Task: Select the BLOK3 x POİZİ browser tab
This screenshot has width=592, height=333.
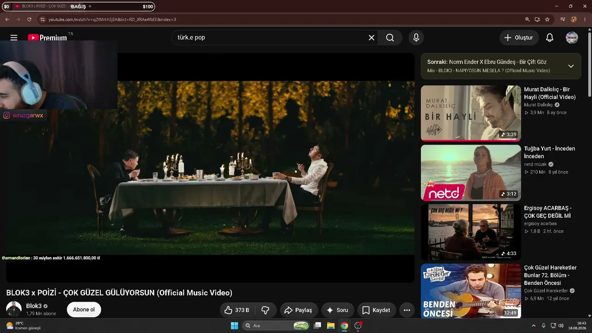Action: click(44, 6)
